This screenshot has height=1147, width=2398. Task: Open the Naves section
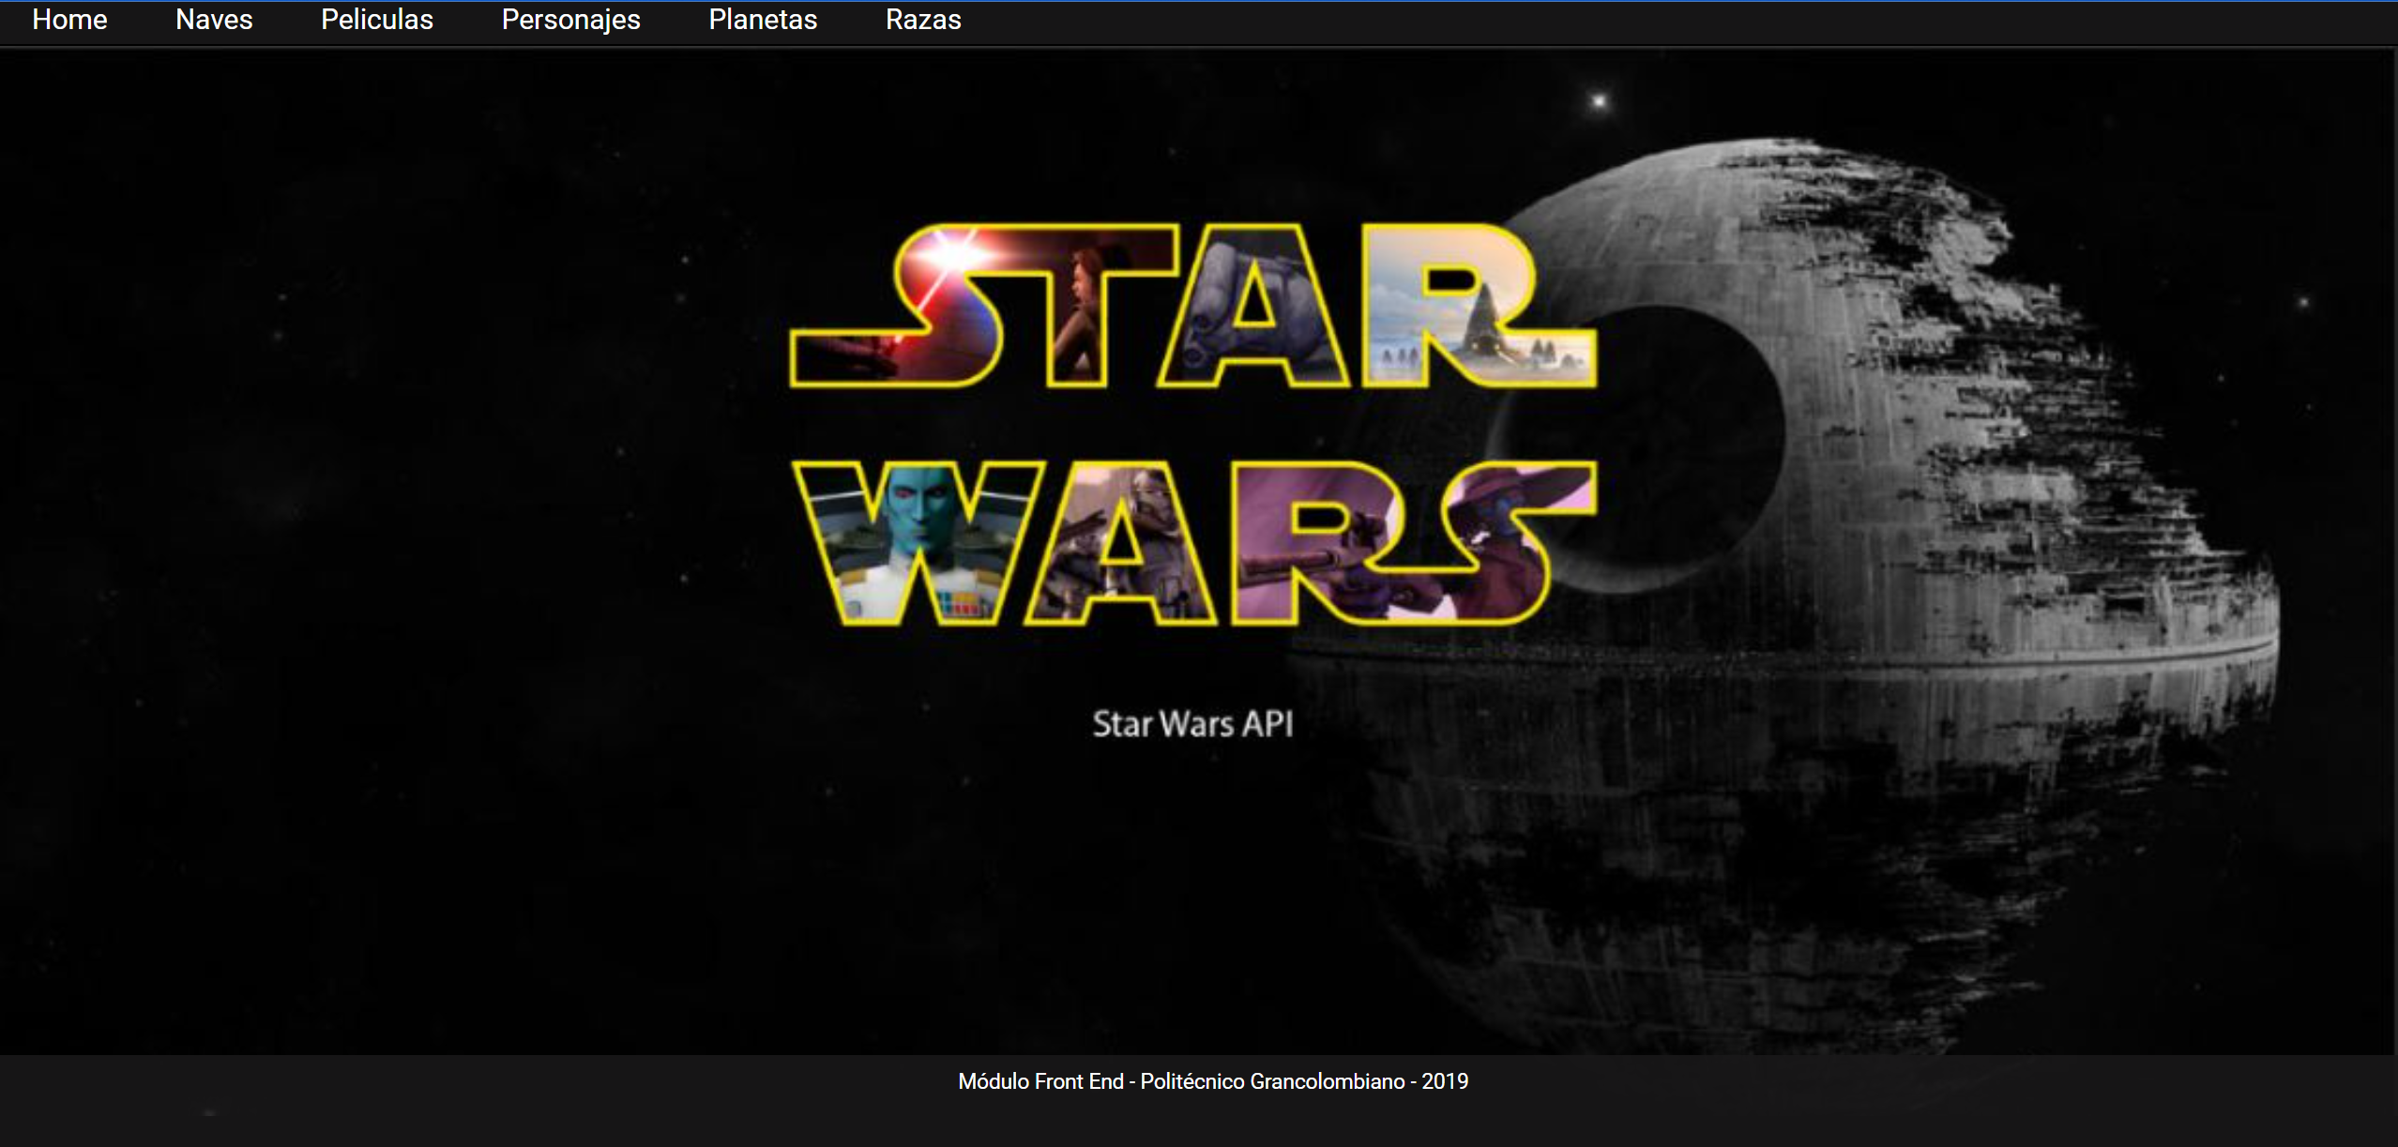(214, 20)
